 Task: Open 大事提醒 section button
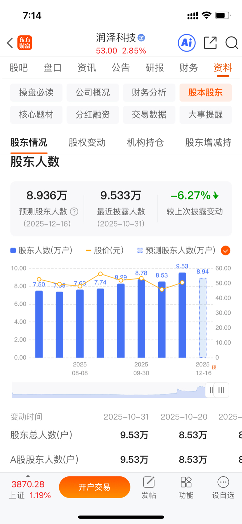pyautogui.click(x=205, y=115)
